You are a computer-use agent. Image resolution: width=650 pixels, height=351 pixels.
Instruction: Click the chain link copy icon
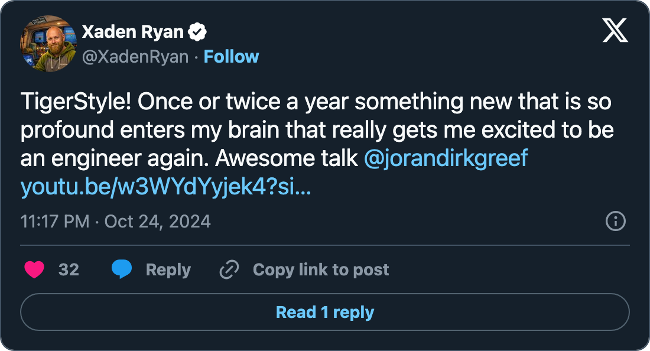(x=228, y=270)
